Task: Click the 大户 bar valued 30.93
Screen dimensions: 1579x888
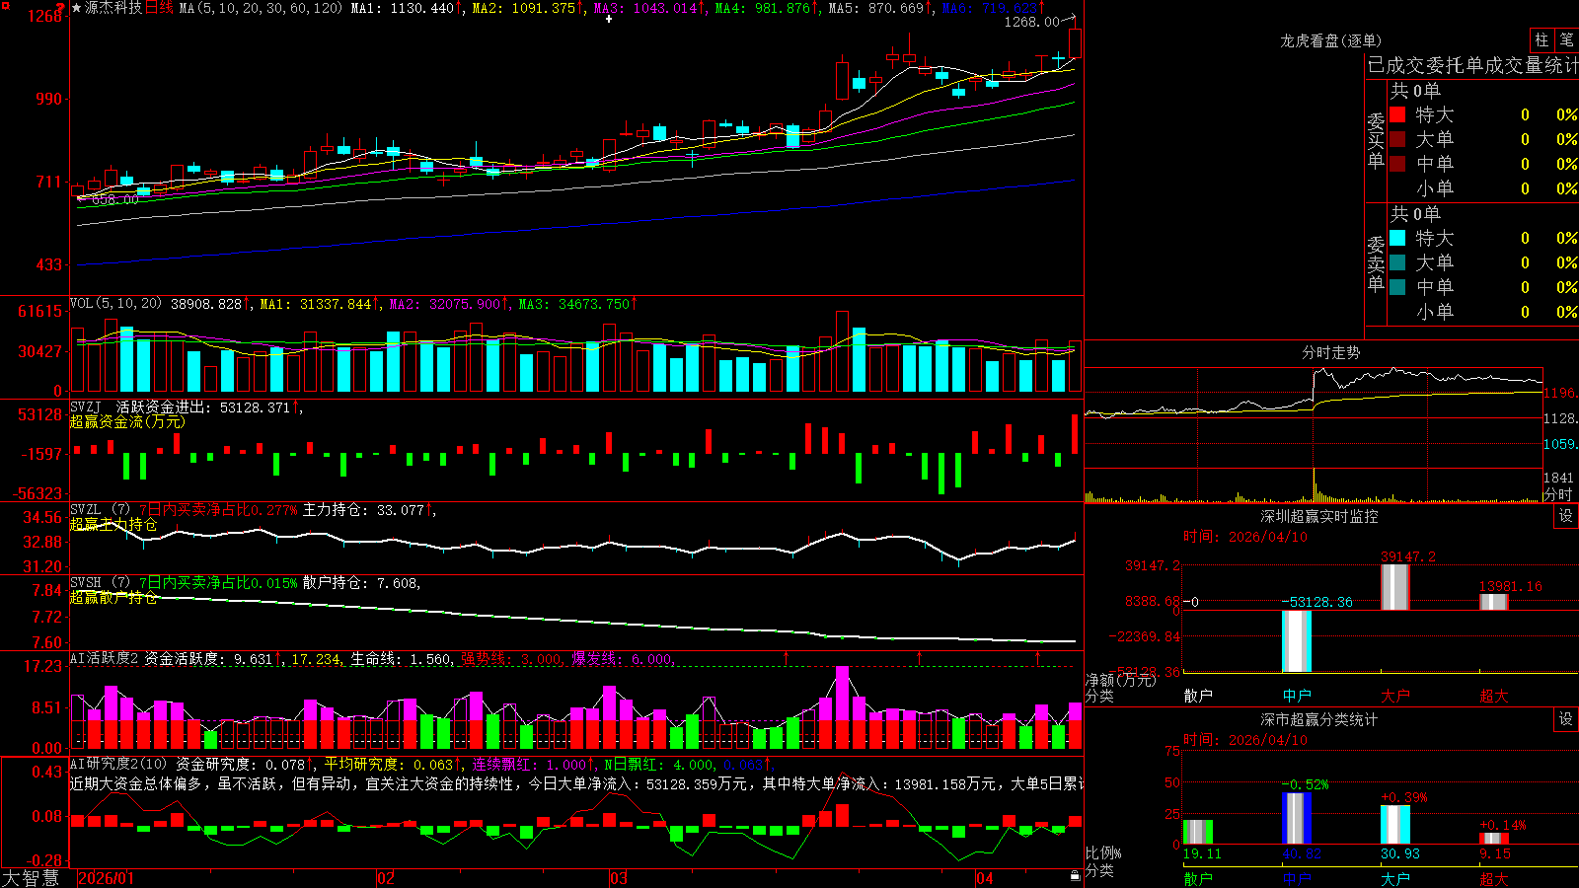Action: pyautogui.click(x=1395, y=825)
